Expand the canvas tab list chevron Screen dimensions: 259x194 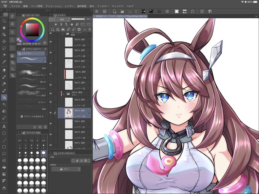pos(256,16)
